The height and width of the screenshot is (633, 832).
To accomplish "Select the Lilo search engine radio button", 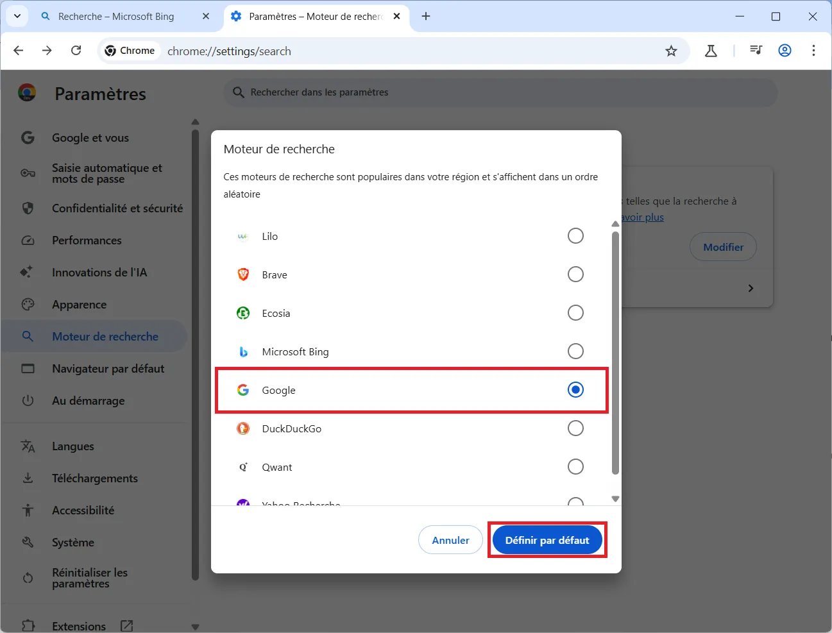I will click(x=575, y=236).
